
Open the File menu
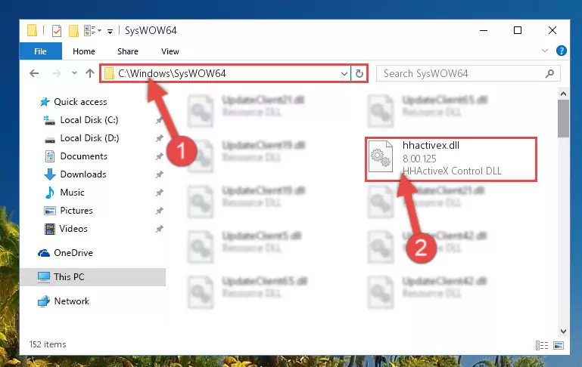(40, 51)
